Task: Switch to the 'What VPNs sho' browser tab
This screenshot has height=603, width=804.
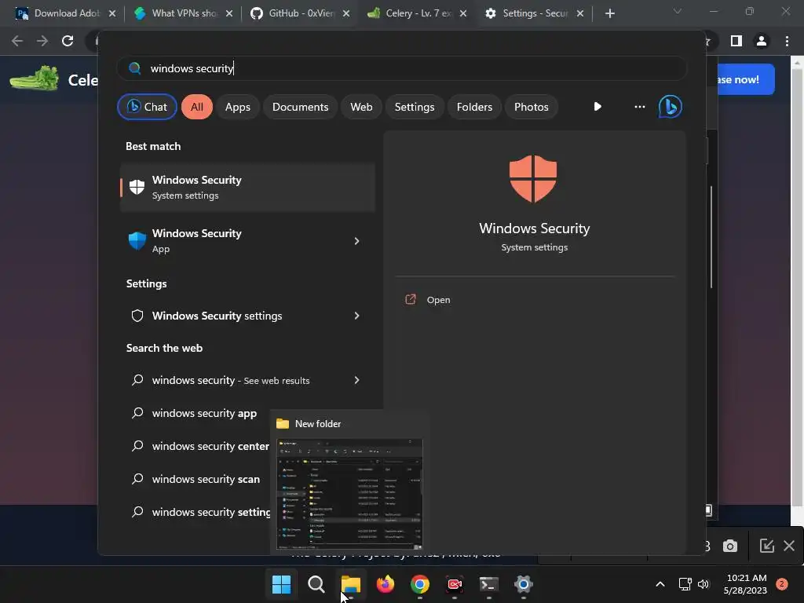Action: pos(182,13)
